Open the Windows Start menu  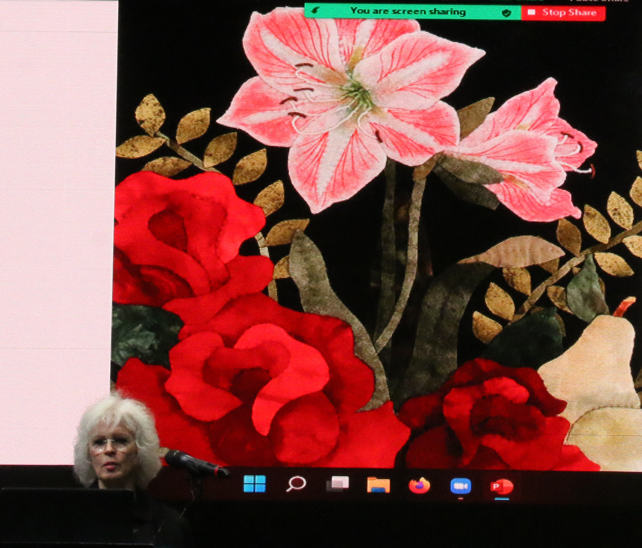pyautogui.click(x=255, y=483)
